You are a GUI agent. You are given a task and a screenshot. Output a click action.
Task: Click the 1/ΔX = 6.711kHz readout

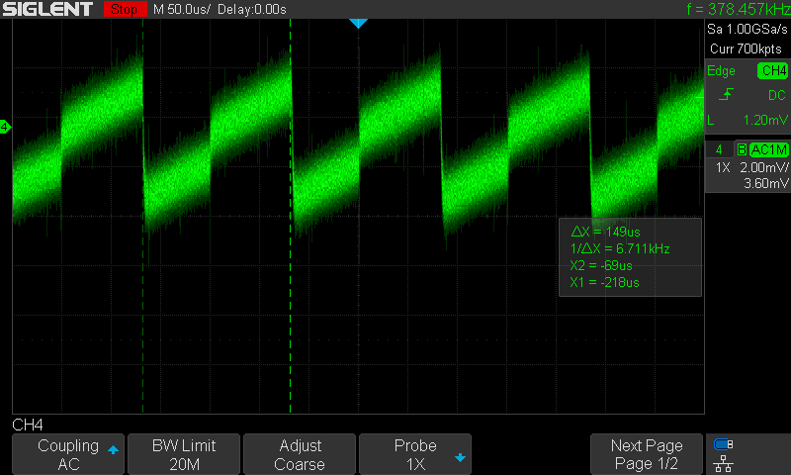620,248
